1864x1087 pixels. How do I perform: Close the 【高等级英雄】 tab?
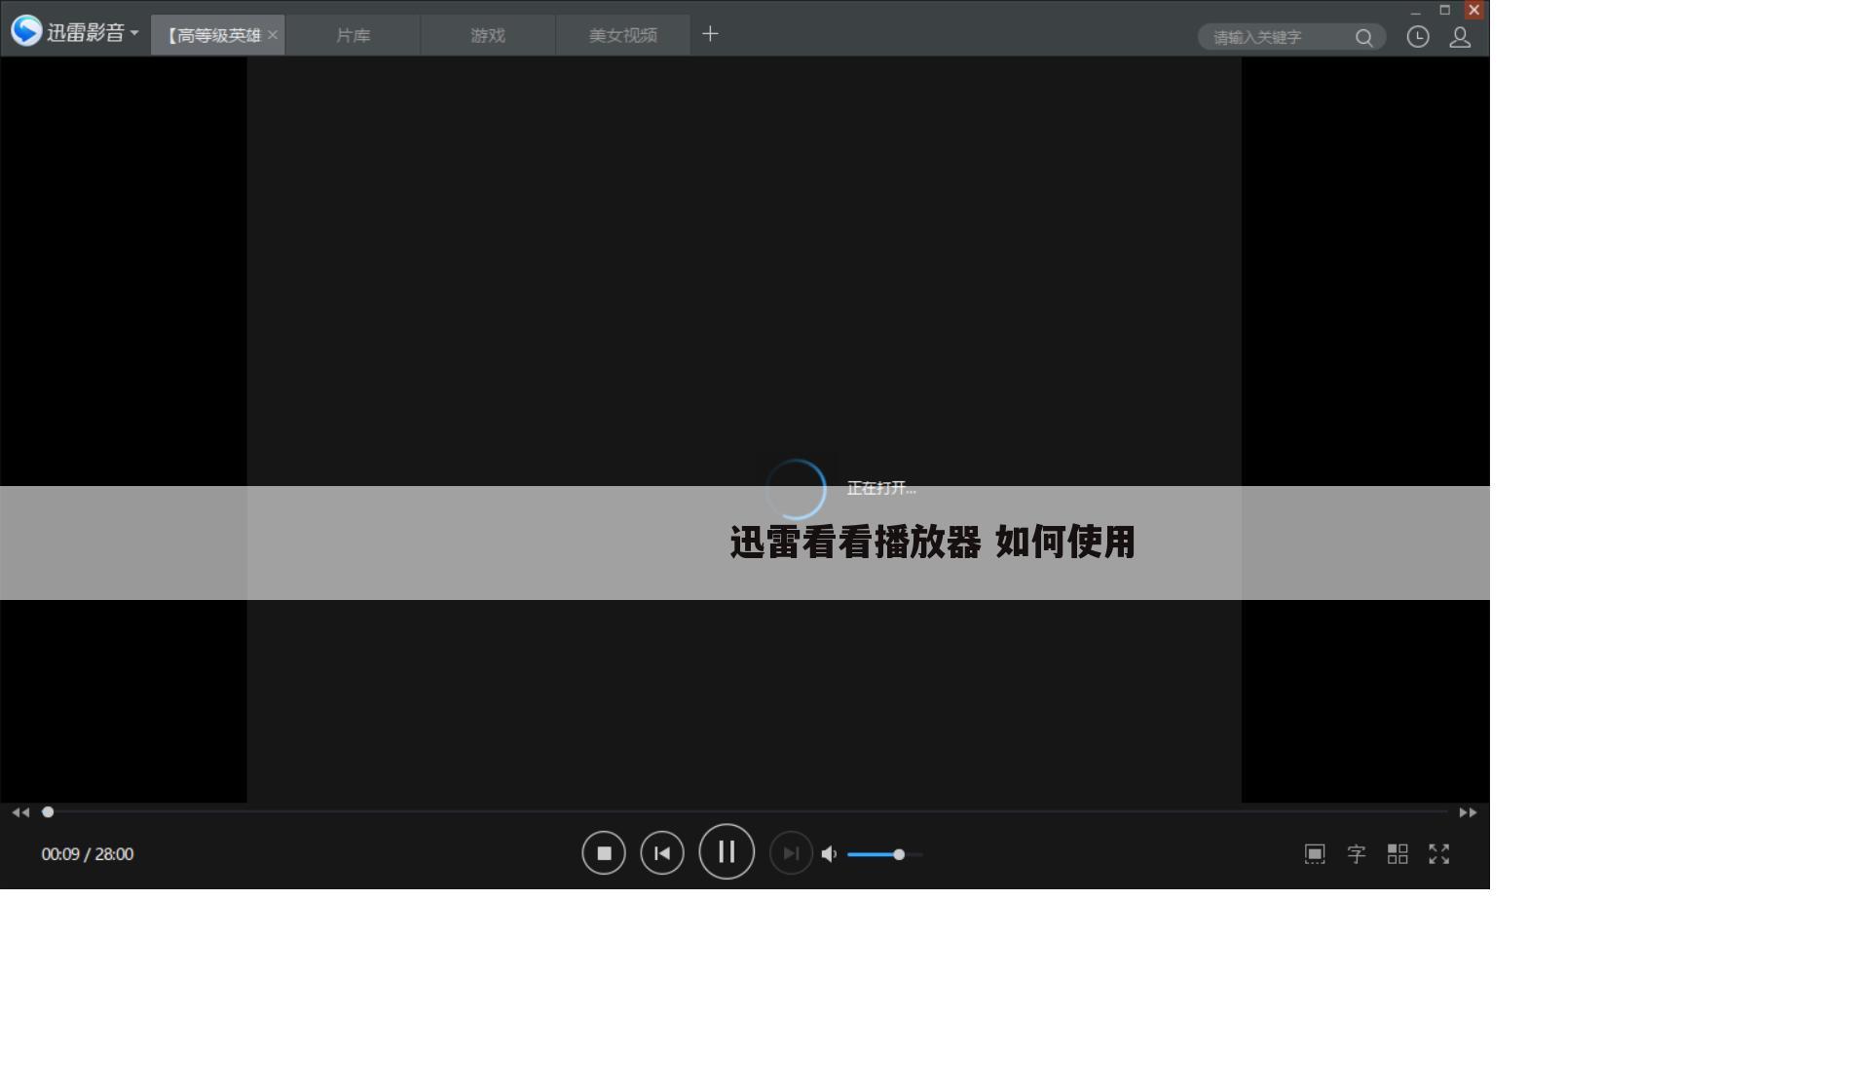273,34
